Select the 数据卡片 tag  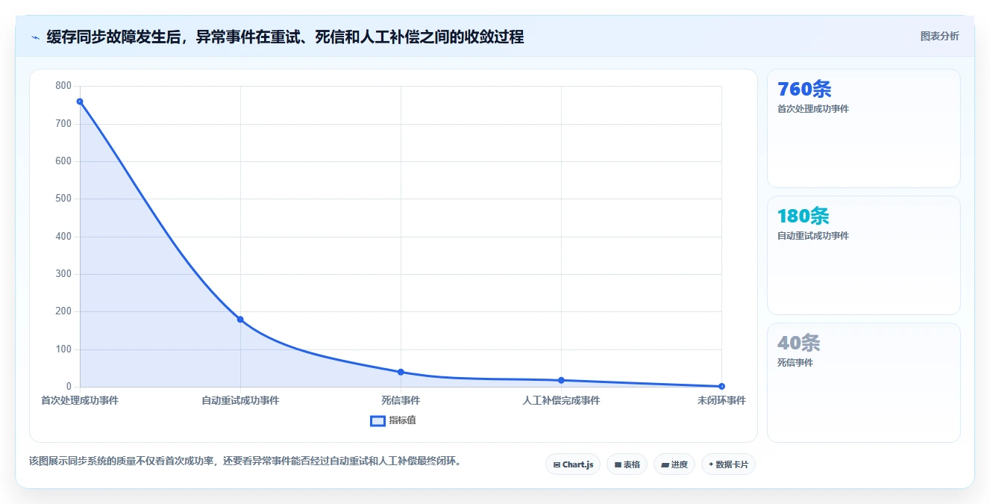pos(728,464)
